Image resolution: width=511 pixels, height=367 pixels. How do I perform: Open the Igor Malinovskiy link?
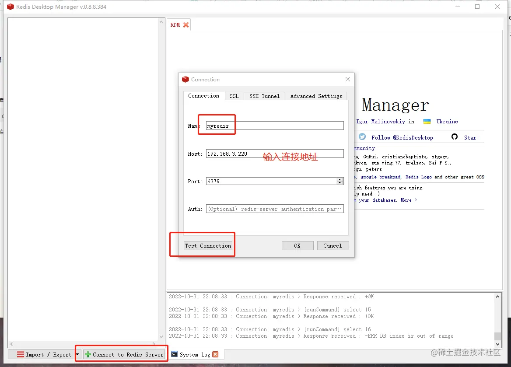point(380,122)
